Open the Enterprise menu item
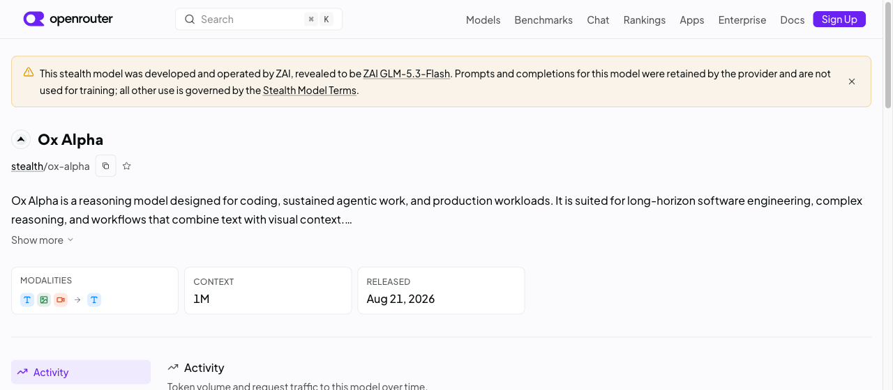893x390 pixels. coord(742,19)
